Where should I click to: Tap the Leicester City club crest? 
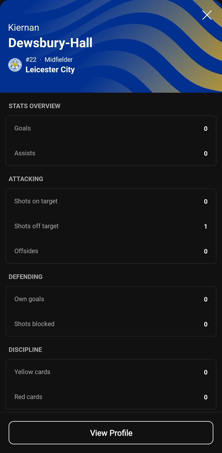15,65
